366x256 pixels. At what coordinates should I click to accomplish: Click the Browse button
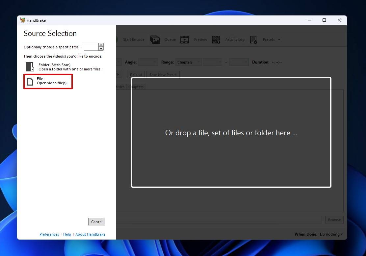(334, 220)
